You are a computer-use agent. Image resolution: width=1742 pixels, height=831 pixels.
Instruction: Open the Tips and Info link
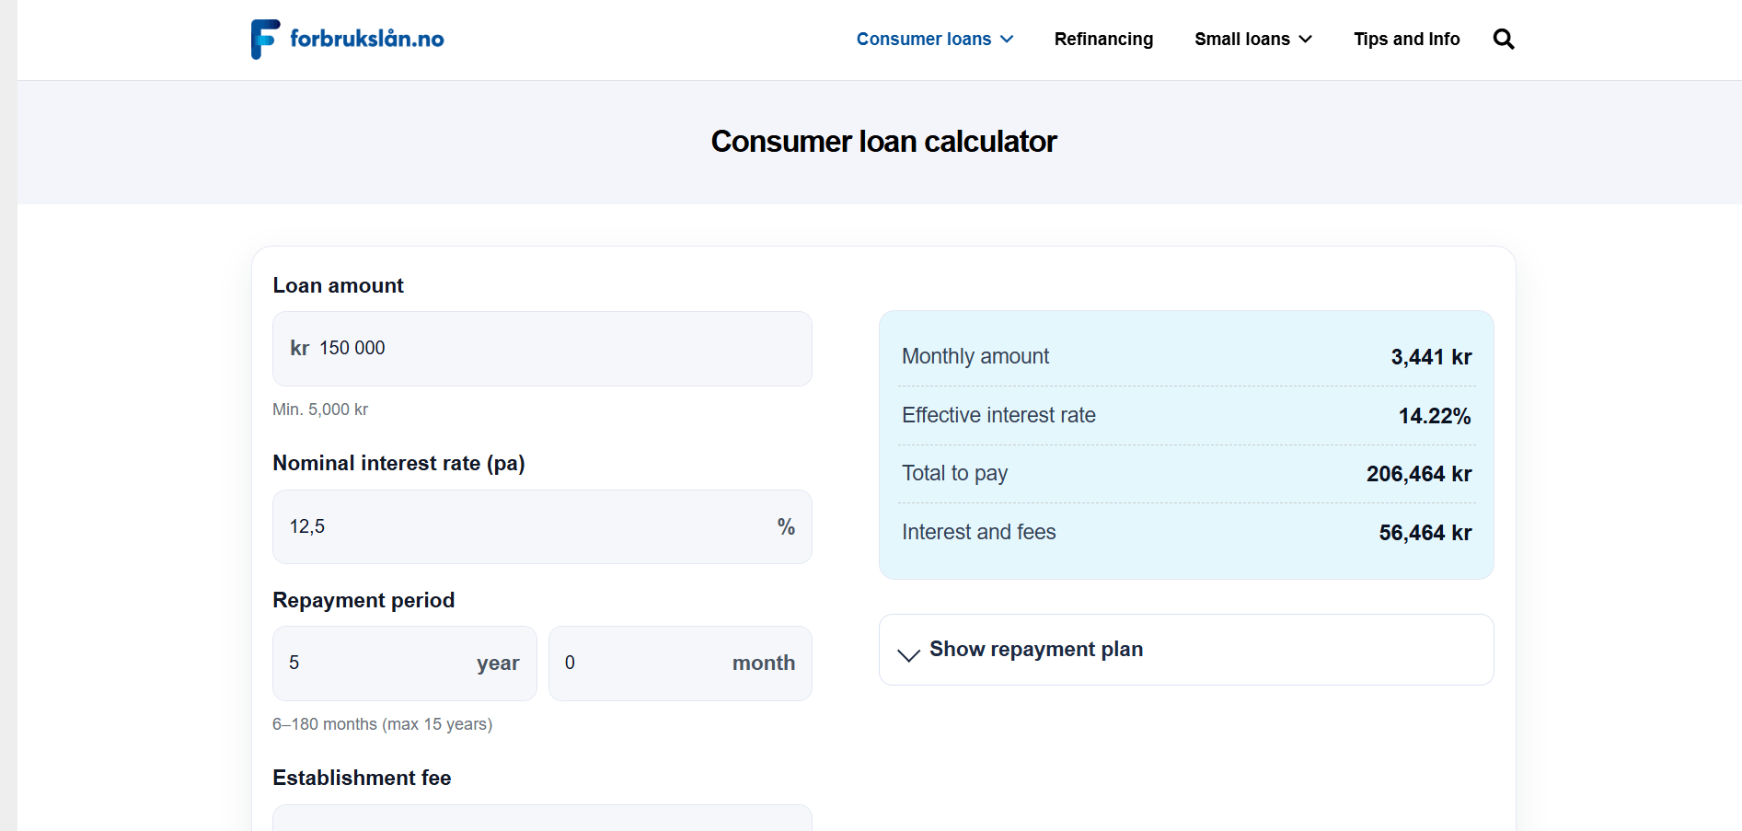pyautogui.click(x=1406, y=39)
